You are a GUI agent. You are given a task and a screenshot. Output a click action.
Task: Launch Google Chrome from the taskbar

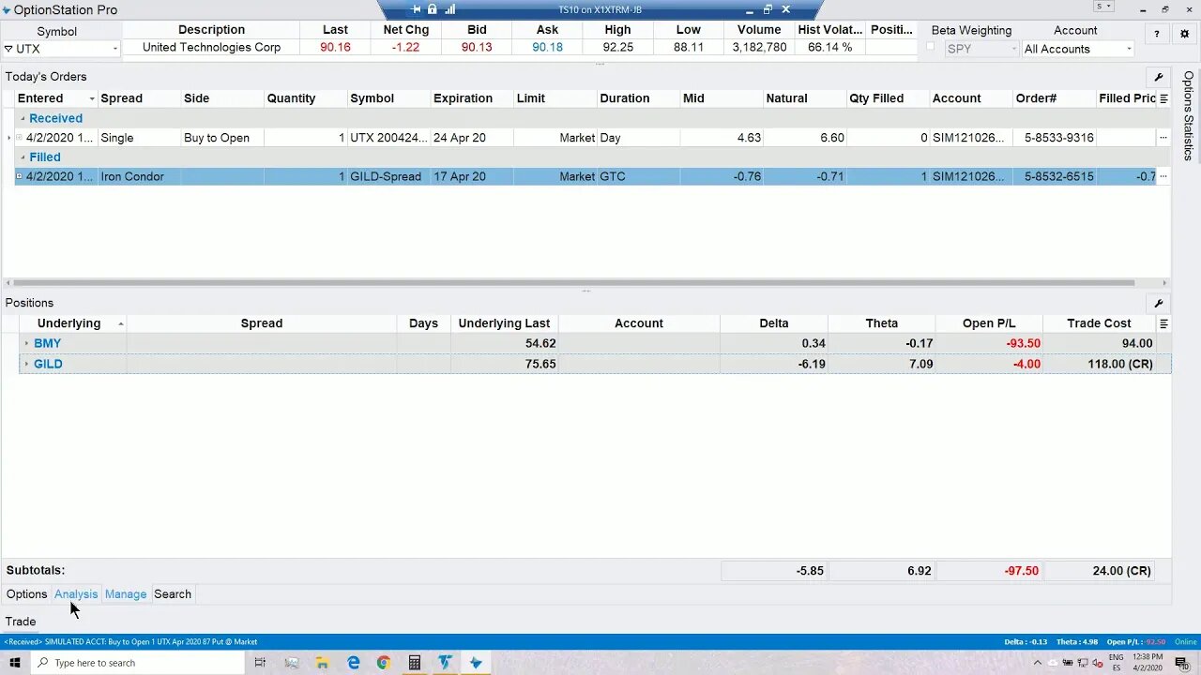(383, 663)
